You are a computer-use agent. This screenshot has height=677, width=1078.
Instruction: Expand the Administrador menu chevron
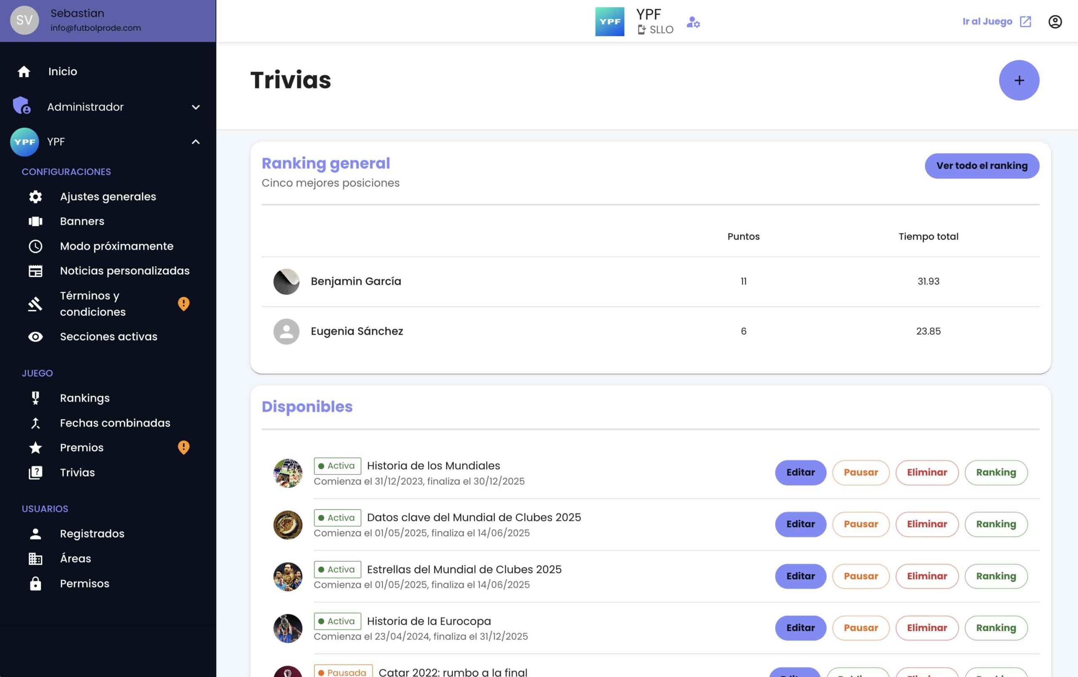click(x=196, y=107)
